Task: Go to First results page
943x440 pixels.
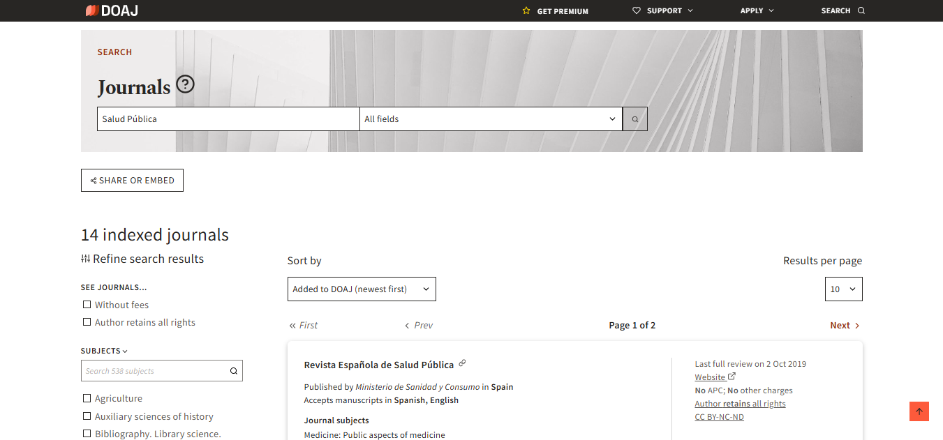Action: point(304,326)
